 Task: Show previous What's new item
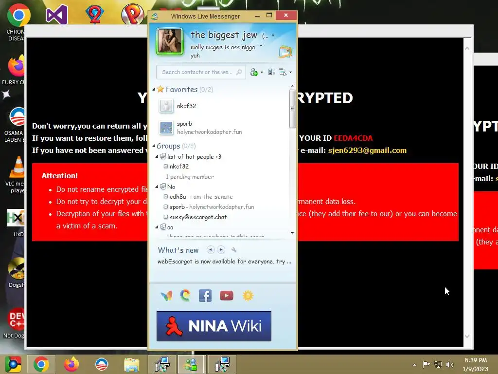(210, 250)
